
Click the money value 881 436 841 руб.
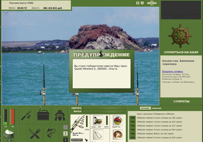point(53,8)
